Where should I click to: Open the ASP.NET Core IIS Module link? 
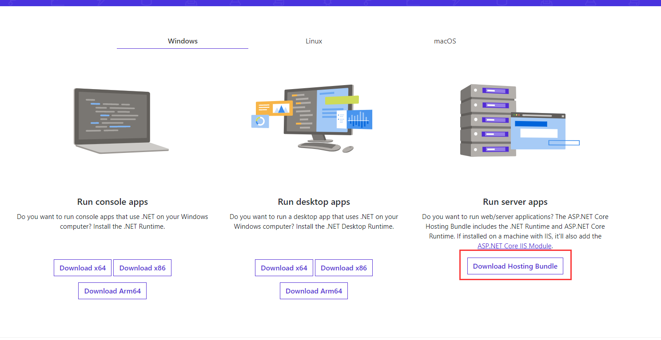514,246
